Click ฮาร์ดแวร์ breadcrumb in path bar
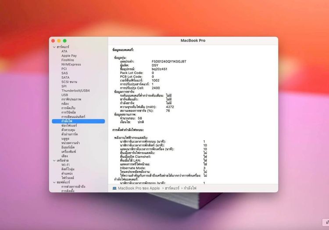The height and width of the screenshot is (230, 329). [172, 188]
